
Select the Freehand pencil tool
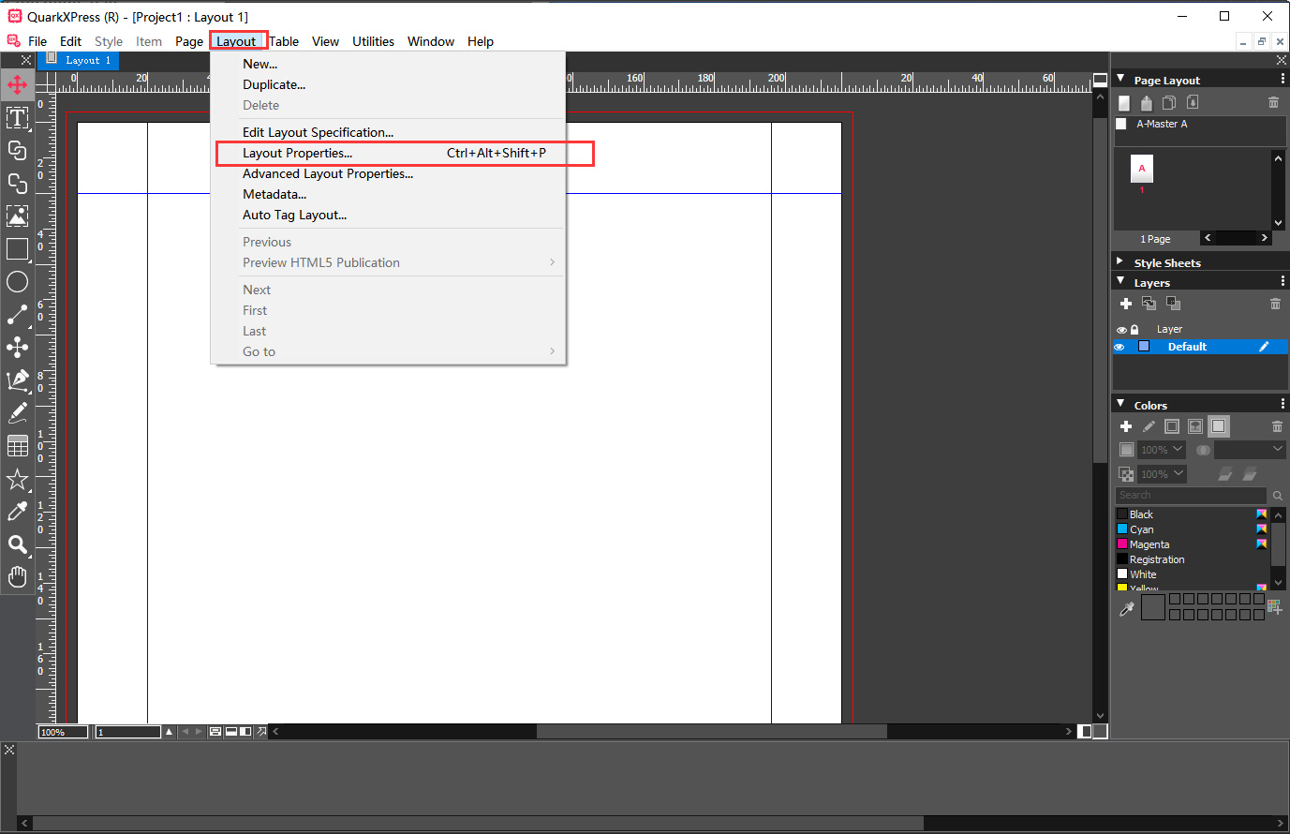[x=17, y=412]
